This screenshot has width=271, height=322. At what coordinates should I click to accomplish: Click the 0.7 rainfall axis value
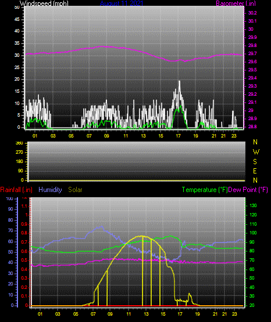tap(24, 243)
